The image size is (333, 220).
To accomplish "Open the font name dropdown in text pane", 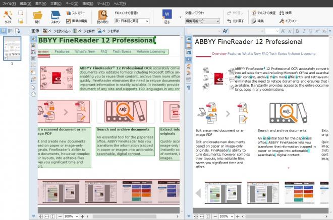I will tap(247, 31).
